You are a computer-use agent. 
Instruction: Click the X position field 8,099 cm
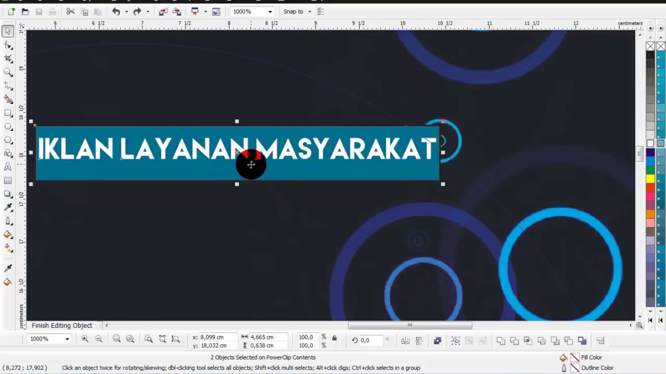pyautogui.click(x=219, y=337)
